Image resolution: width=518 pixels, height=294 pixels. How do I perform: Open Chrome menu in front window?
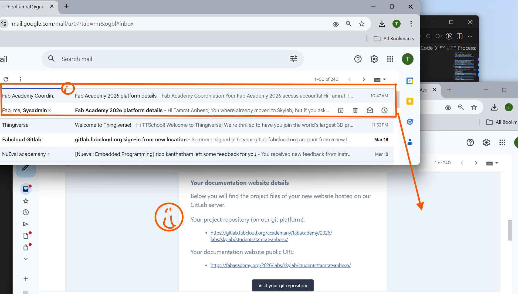tap(411, 24)
